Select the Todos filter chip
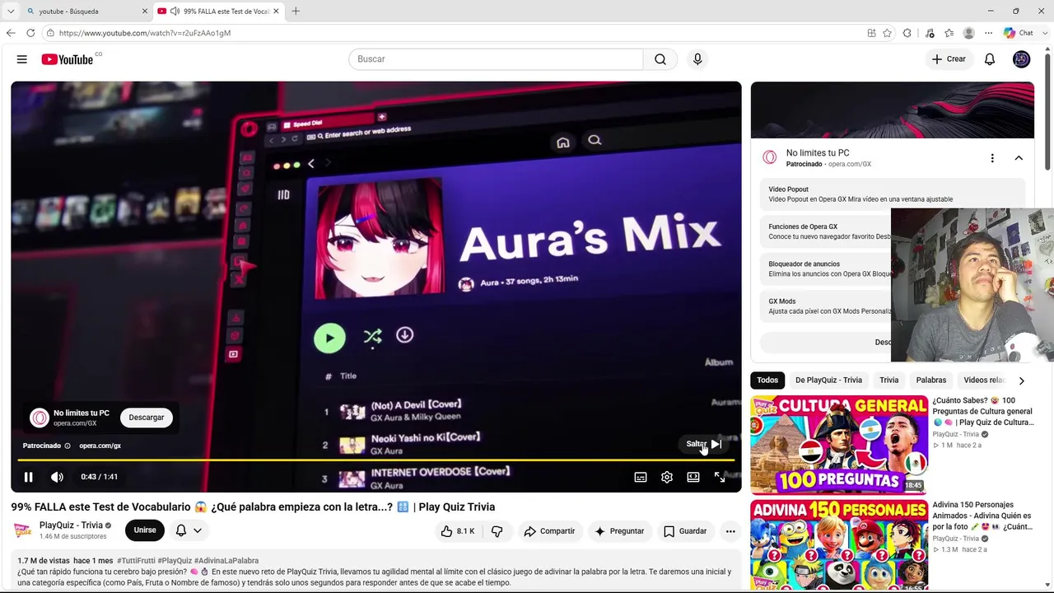1054x593 pixels. click(x=767, y=381)
